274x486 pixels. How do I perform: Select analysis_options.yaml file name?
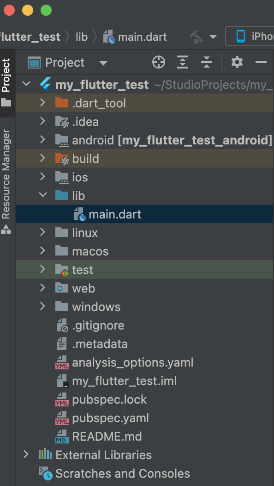click(133, 362)
